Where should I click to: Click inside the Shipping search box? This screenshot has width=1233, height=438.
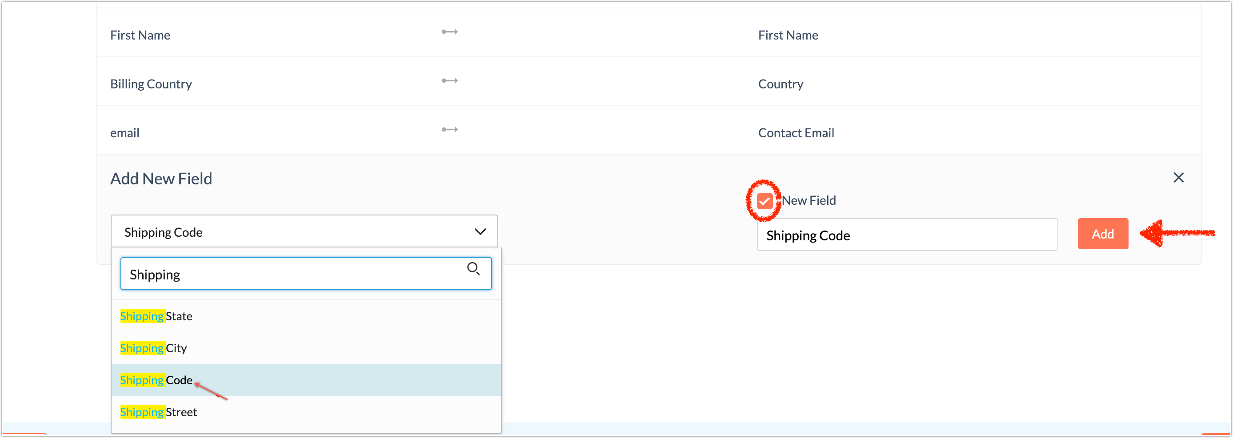[287, 274]
